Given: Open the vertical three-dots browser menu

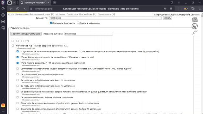Looking at the screenshot, I should click(178, 9).
